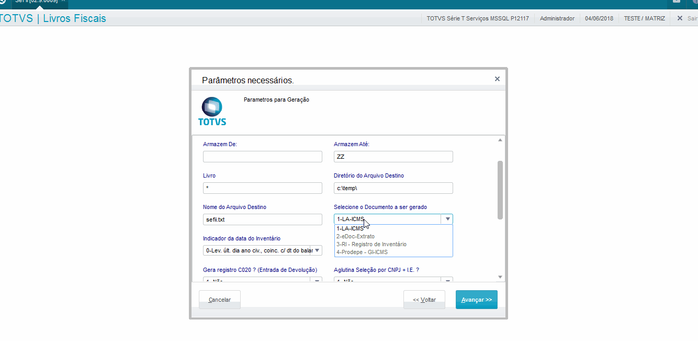Choose 3-RI - Registro de Inventário
Image resolution: width=698 pixels, height=341 pixels.
point(393,244)
